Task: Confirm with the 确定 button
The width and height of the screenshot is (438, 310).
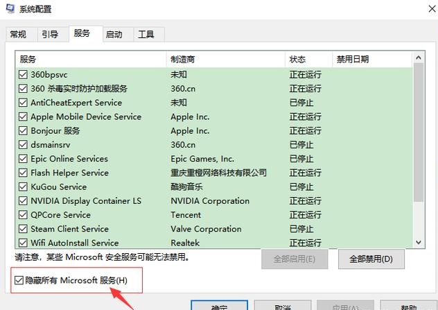Action: coord(219,306)
